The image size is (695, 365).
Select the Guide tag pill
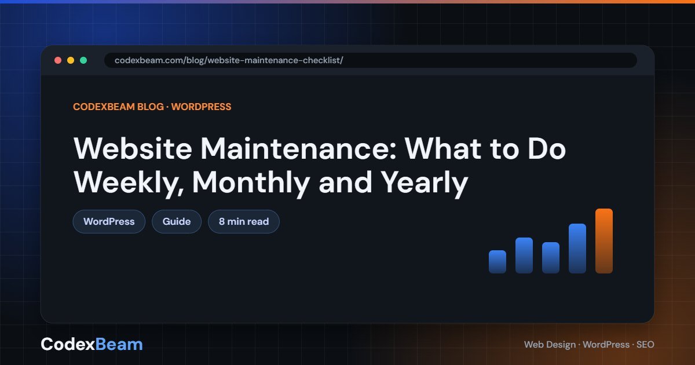click(177, 221)
